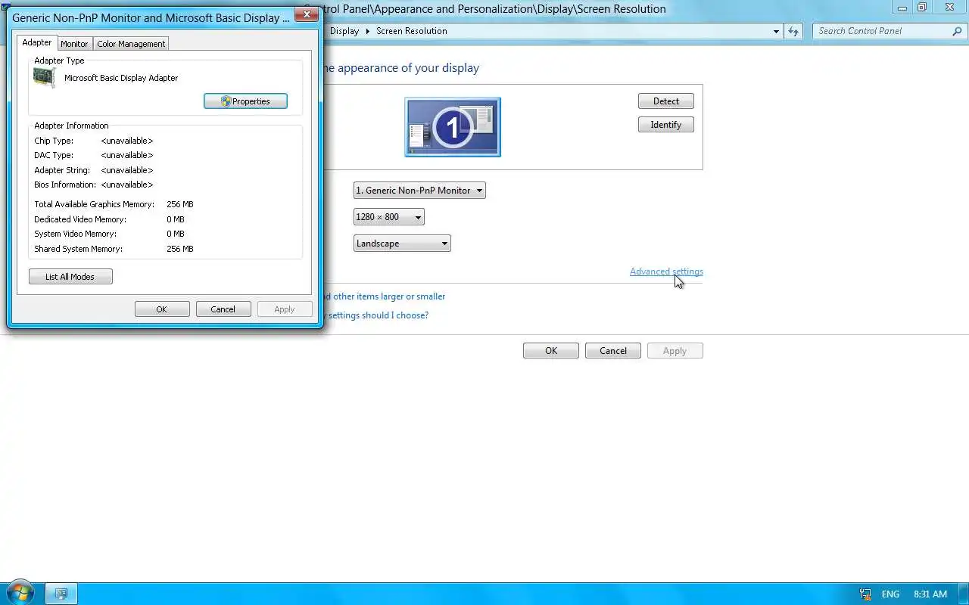Close the adapter properties dialog
This screenshot has height=605, width=969.
(x=306, y=14)
